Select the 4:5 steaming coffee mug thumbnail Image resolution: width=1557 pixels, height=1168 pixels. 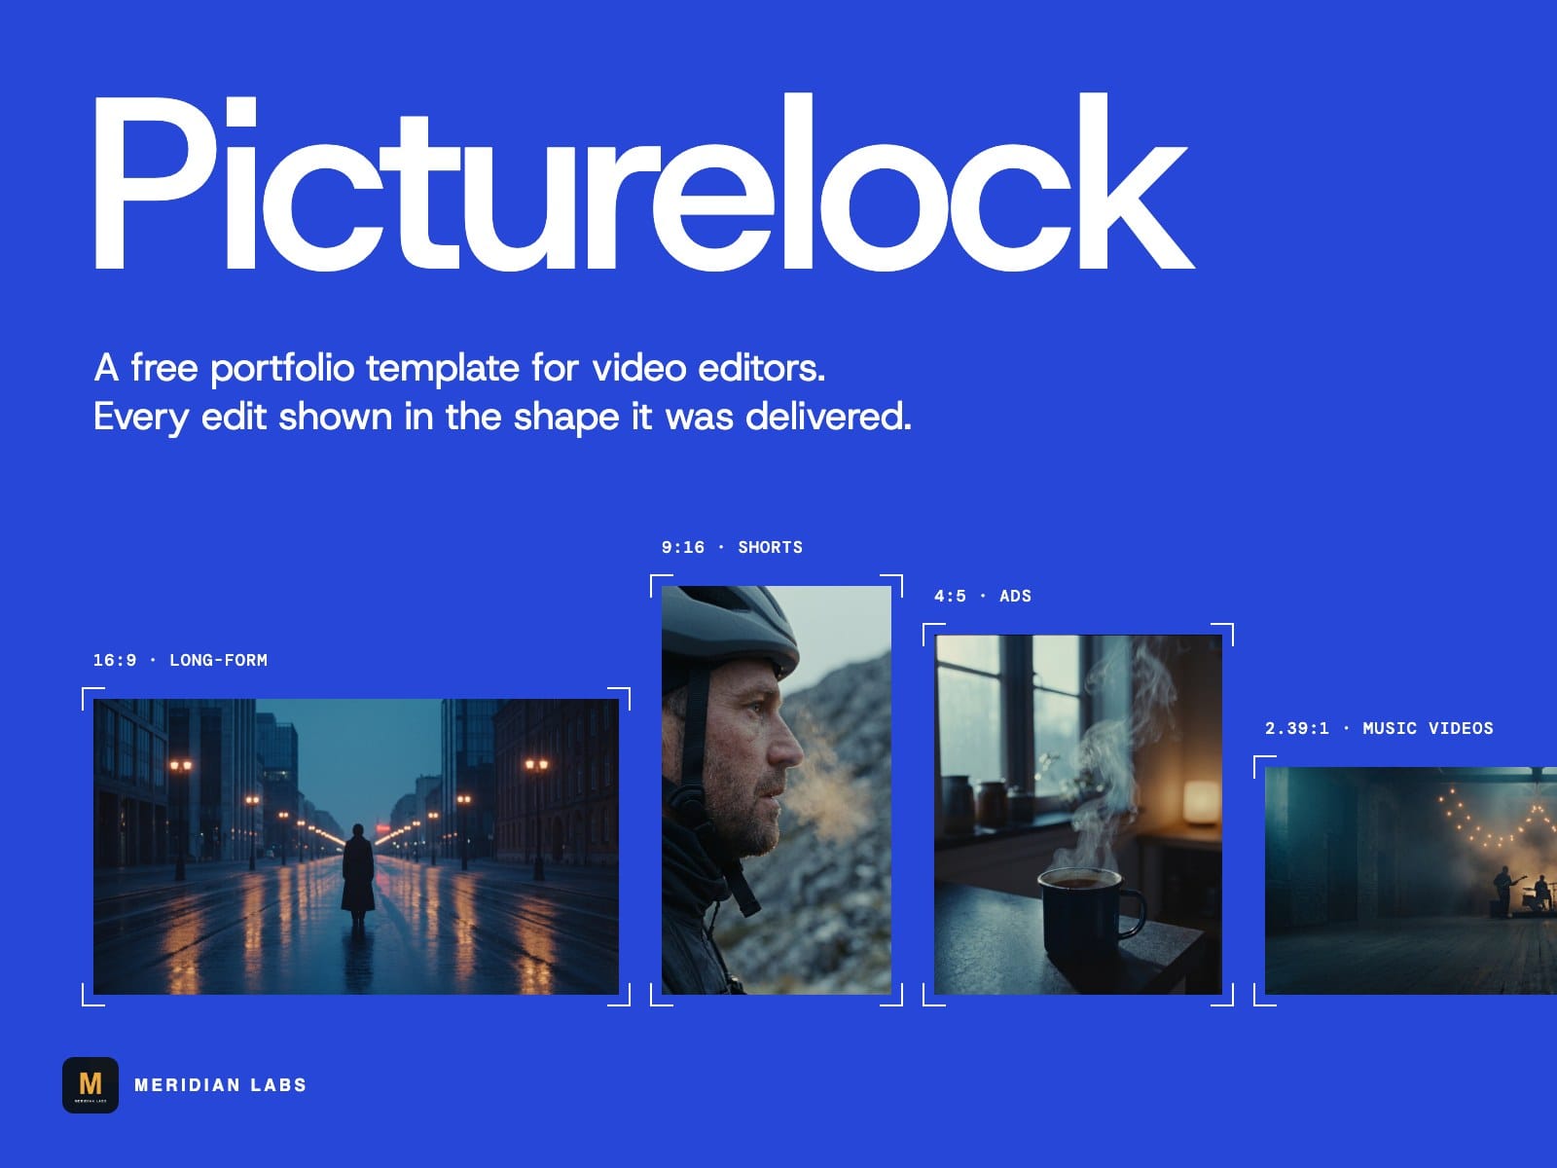(x=1078, y=815)
